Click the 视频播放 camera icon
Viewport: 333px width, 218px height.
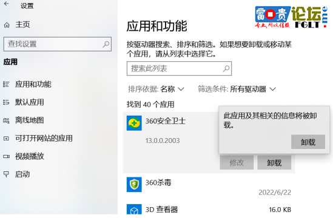[7, 156]
